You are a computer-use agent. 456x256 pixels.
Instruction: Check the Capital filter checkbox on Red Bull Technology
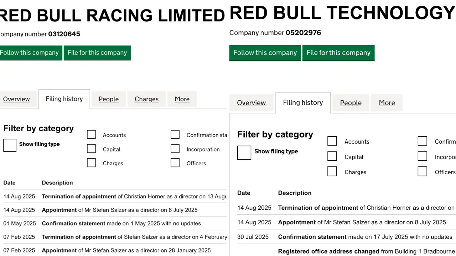point(332,156)
